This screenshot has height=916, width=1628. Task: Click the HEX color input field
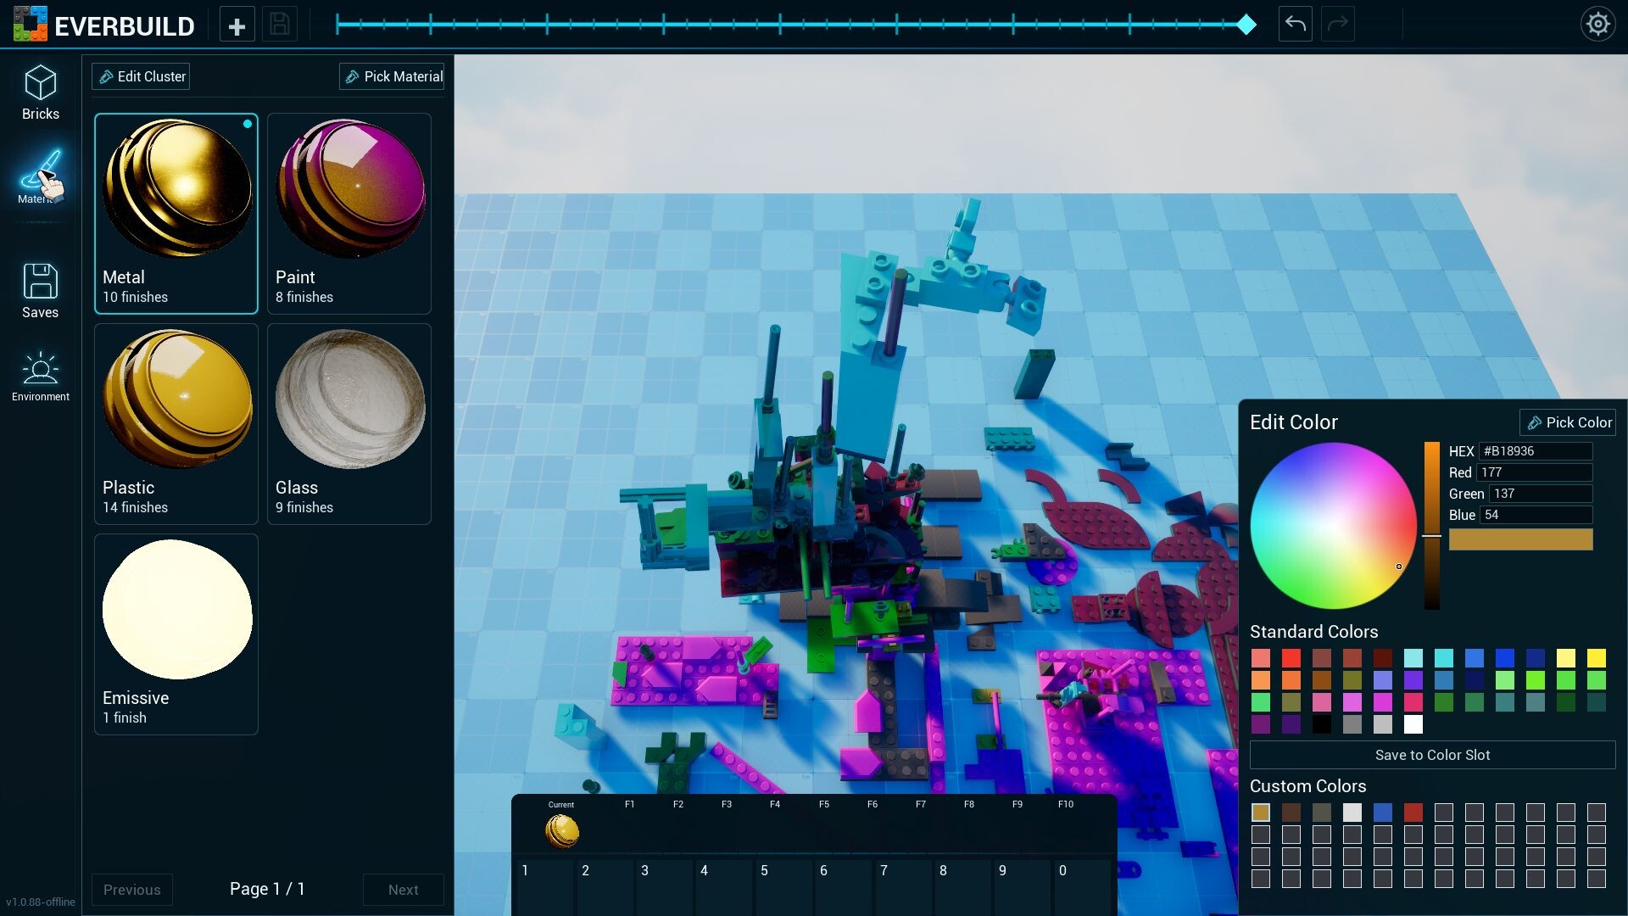pyautogui.click(x=1536, y=451)
